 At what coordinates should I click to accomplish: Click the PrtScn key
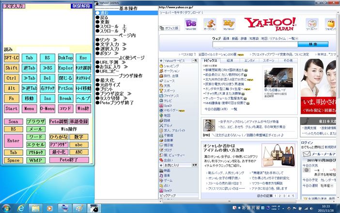click(65, 88)
